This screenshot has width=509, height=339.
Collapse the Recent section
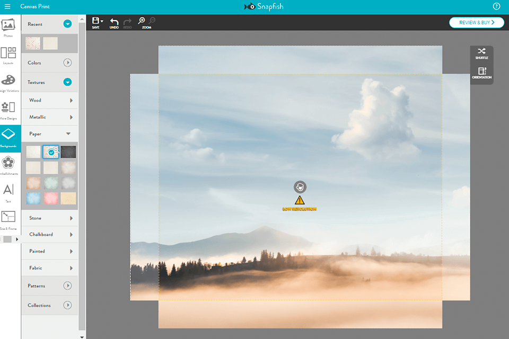coord(67,24)
